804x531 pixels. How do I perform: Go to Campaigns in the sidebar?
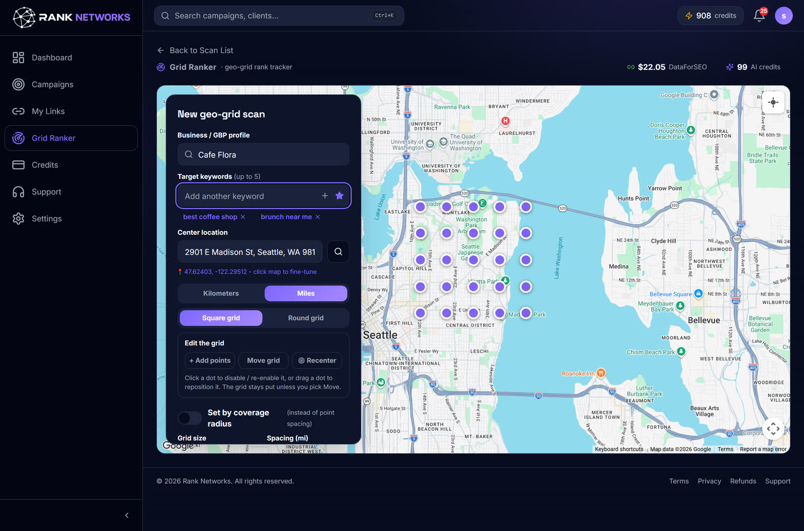[71, 84]
